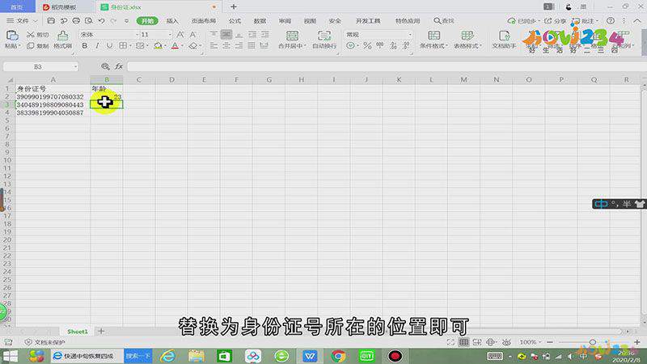Open the help question mark icon
Viewport: 647px width, 364px height.
click(x=611, y=21)
